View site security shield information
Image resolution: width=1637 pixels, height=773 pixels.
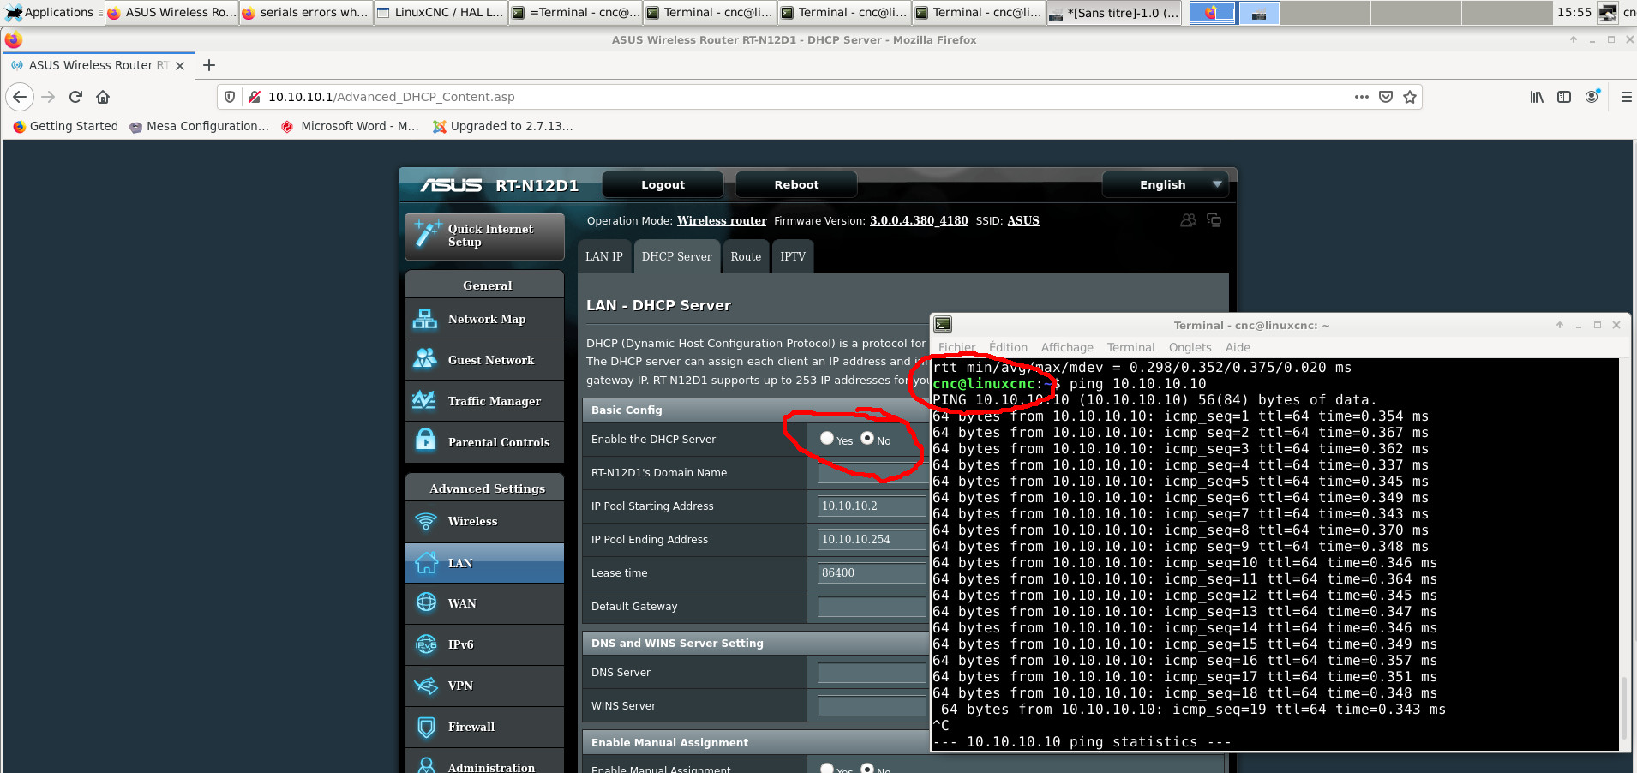coord(230,97)
